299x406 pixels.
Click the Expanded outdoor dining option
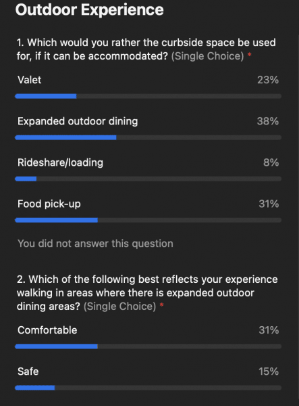[x=78, y=121]
